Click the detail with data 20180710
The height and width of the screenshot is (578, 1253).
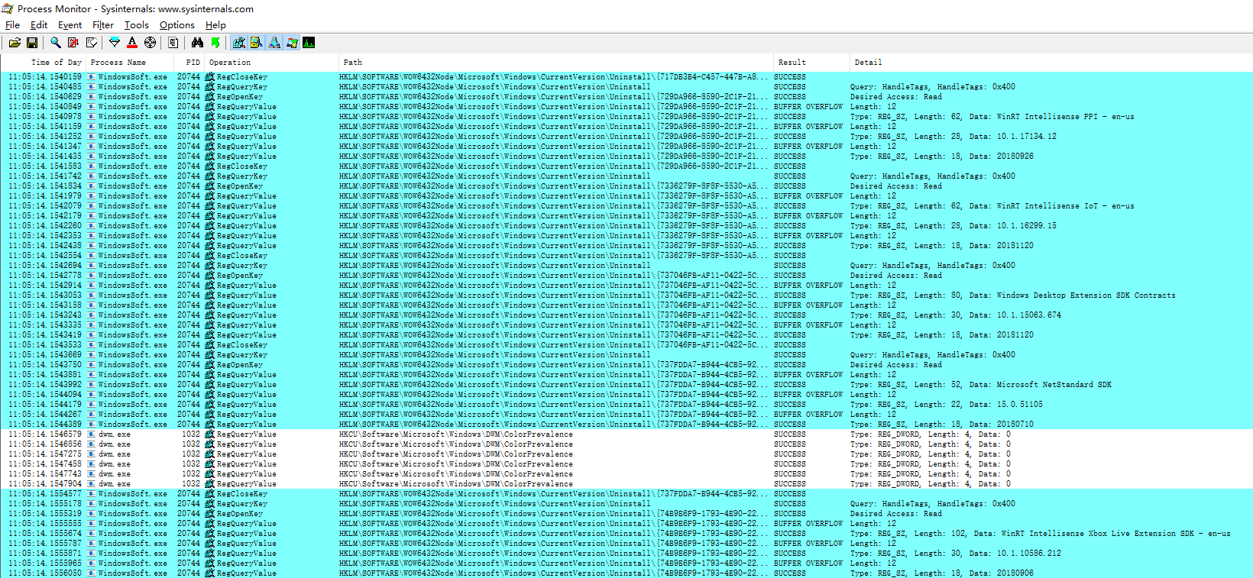tap(942, 425)
